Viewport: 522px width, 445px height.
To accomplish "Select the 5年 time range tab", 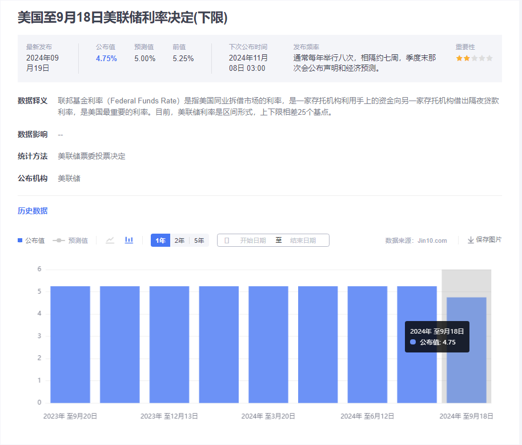I will point(199,240).
